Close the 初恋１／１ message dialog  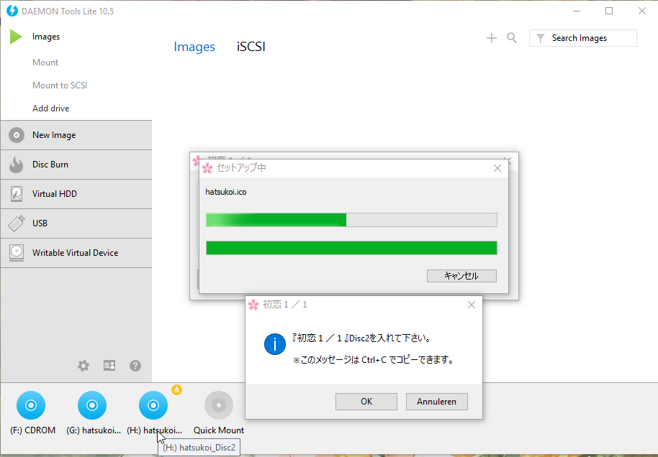[472, 305]
